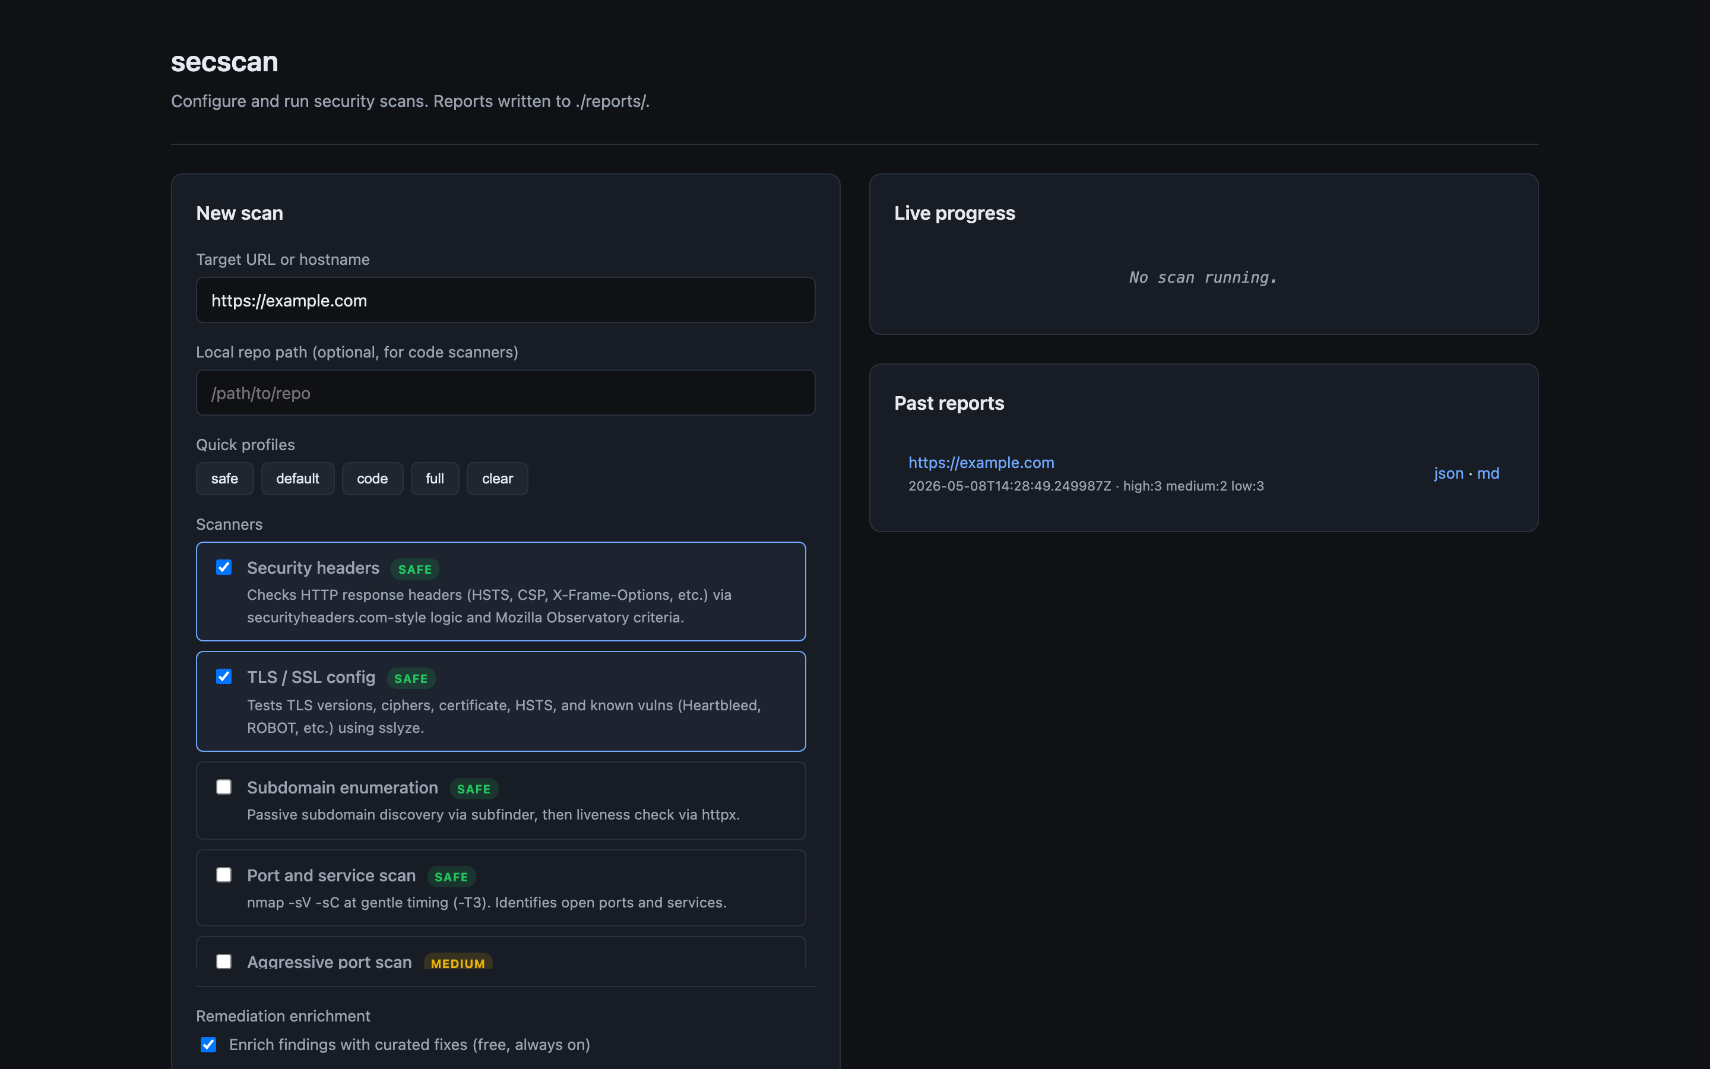
Task: Toggle Enrich findings with curated fixes checkbox
Action: click(x=208, y=1044)
